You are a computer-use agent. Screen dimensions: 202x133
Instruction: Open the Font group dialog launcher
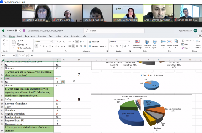[x=66, y=51]
